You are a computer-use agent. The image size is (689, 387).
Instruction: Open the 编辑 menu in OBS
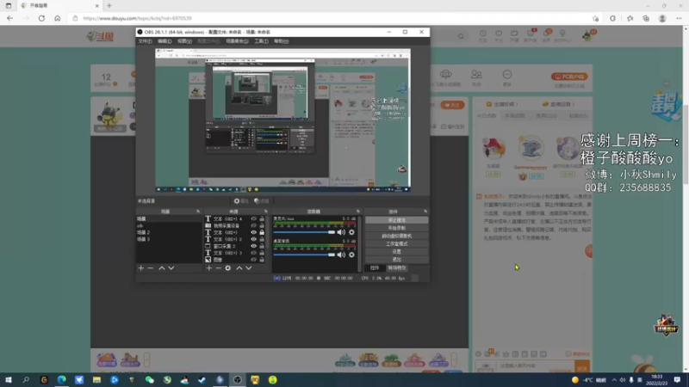pos(164,41)
